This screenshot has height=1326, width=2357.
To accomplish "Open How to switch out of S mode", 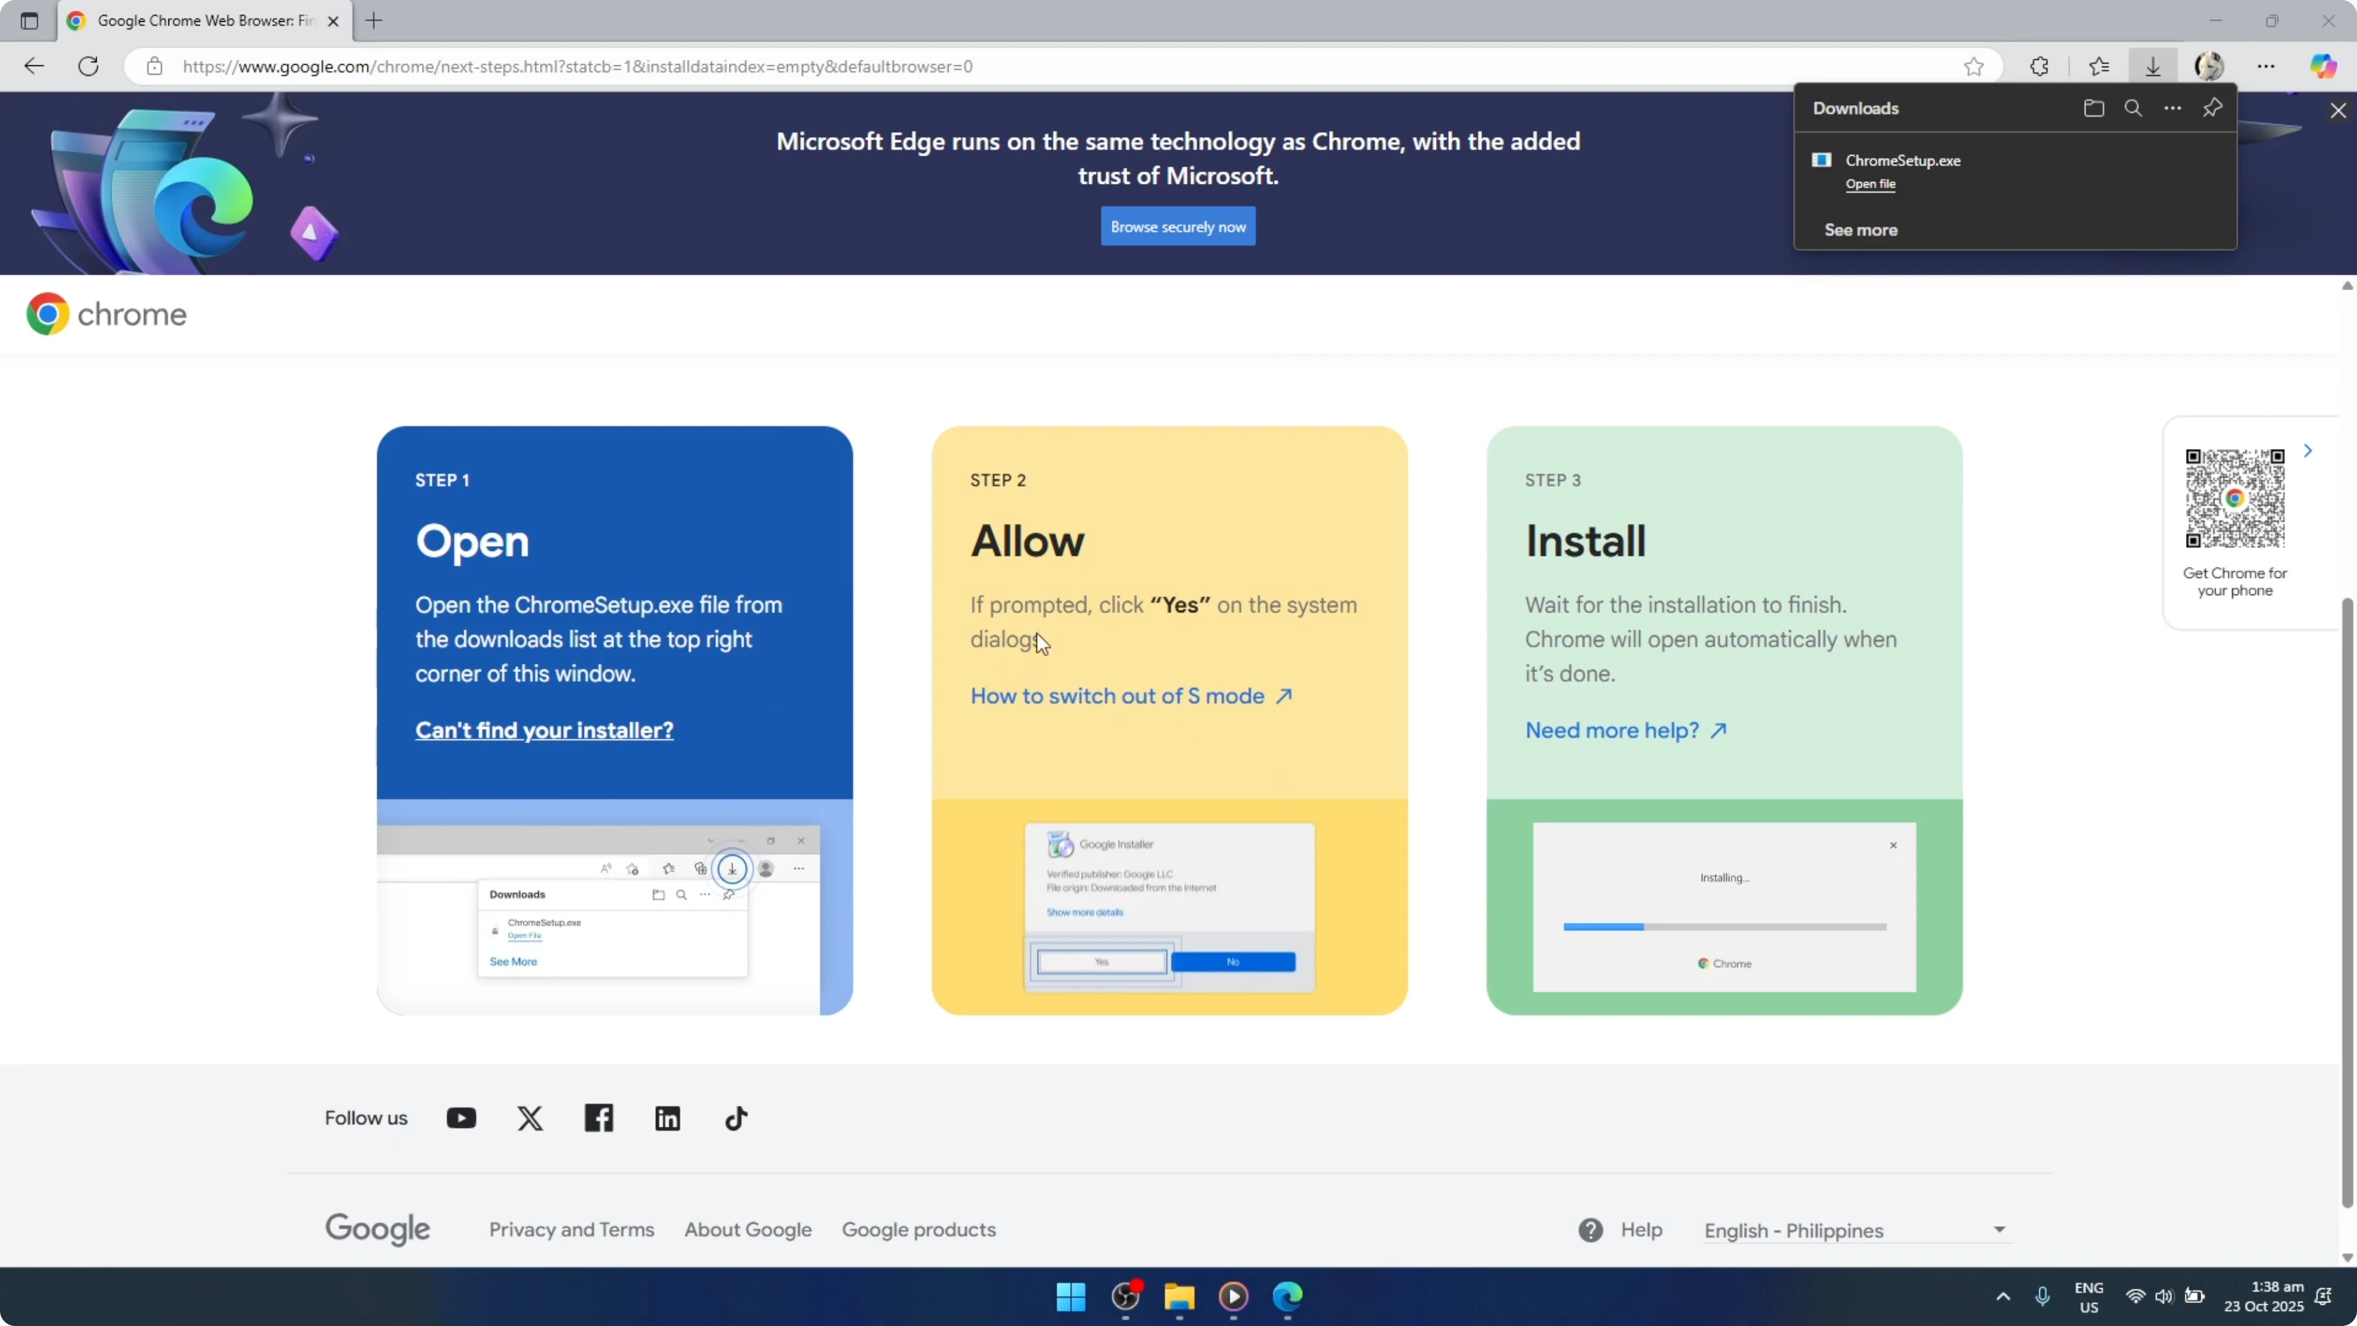I will point(1132,696).
